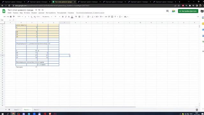Open the text wrapping dropdown

[x=97, y=17]
